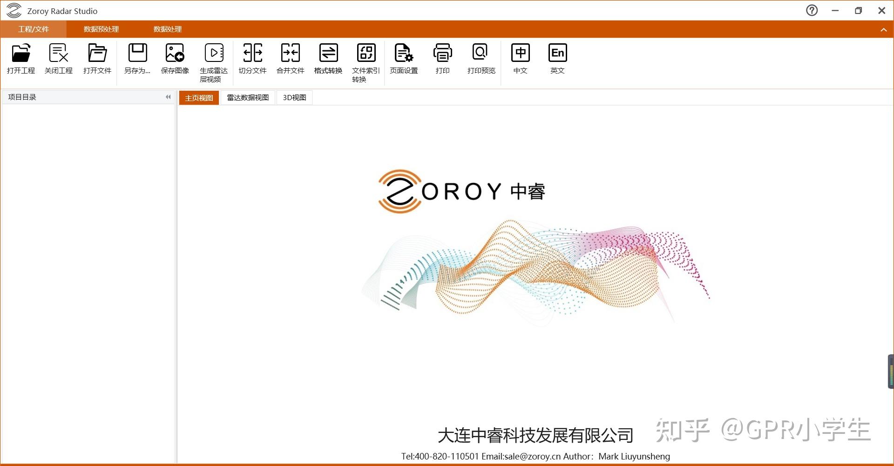Open 页面设置 page setup

404,59
